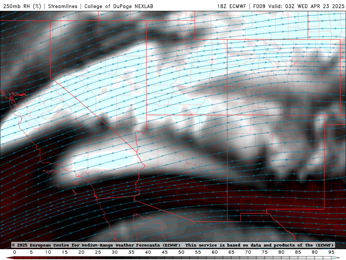Click the "35" label on the color scale

131,252
